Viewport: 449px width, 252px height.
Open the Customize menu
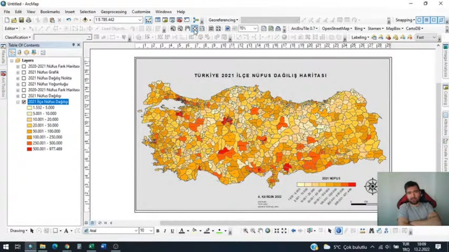click(x=141, y=12)
